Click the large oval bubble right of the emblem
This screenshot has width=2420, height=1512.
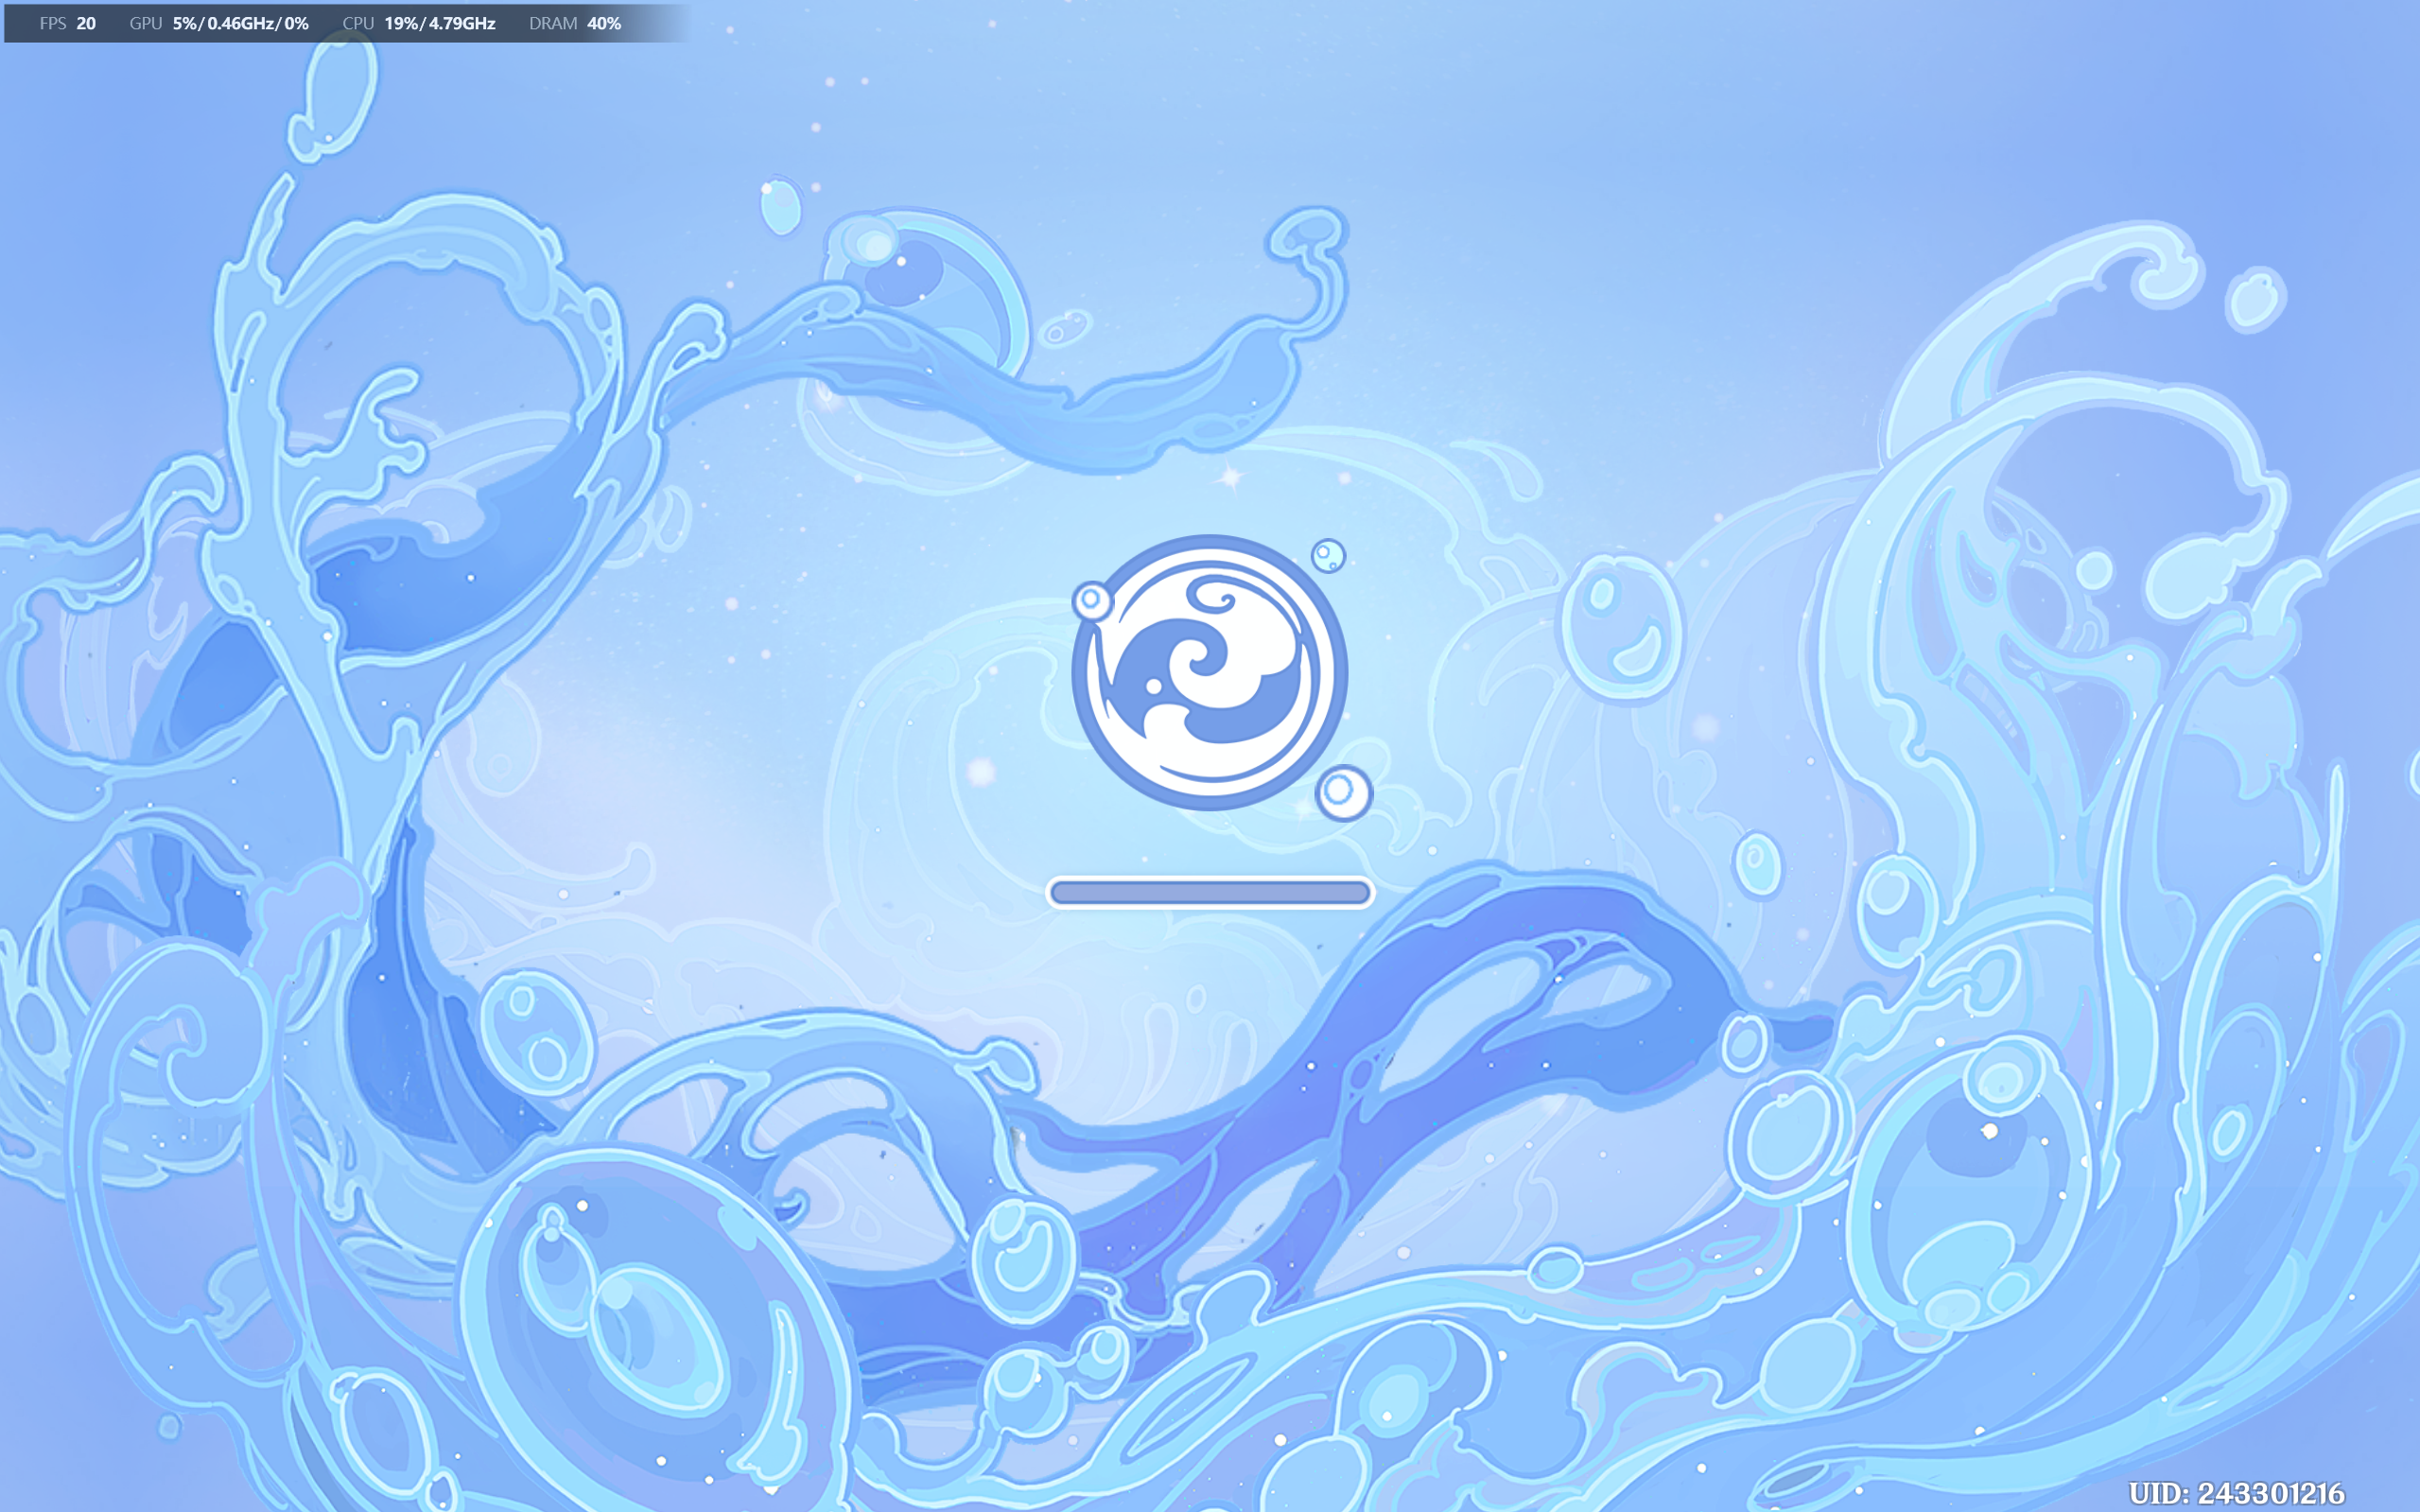pyautogui.click(x=1620, y=628)
